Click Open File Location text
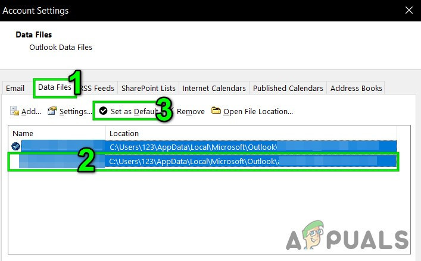The width and height of the screenshot is (421, 261). pos(258,111)
